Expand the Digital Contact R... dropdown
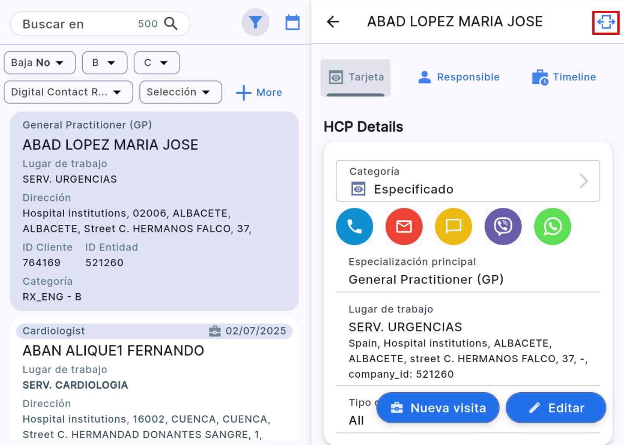624x445 pixels. [68, 92]
